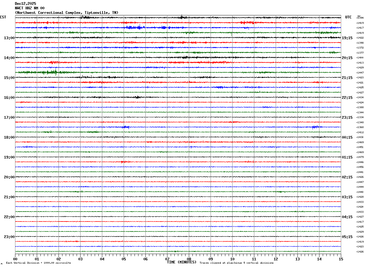Click minute tick label '12' on x-axis
Viewport: 365px width, 267px height.
coord(276,259)
